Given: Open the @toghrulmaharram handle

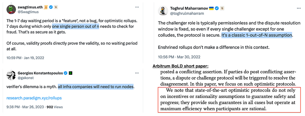Looking at the screenshot, I should point(187,13).
